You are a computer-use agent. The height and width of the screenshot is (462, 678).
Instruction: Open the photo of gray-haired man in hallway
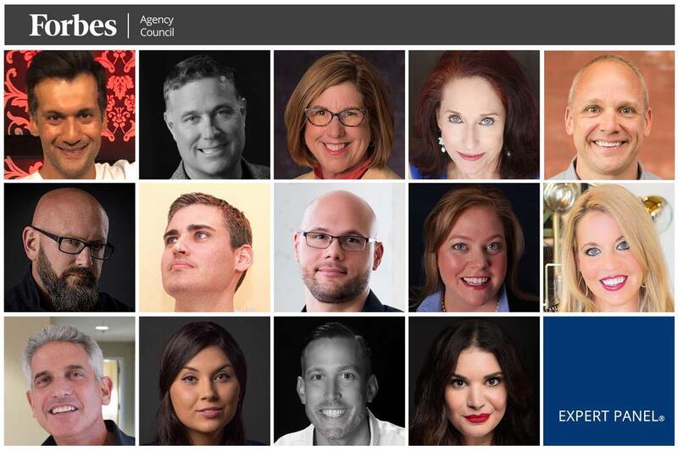point(69,381)
